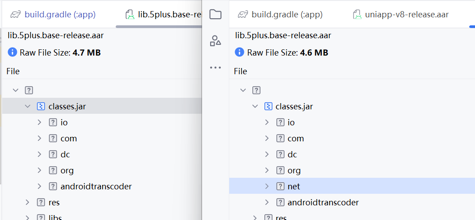Collapse classes.jar node in left pane
The image size is (475, 220).
click(28, 107)
